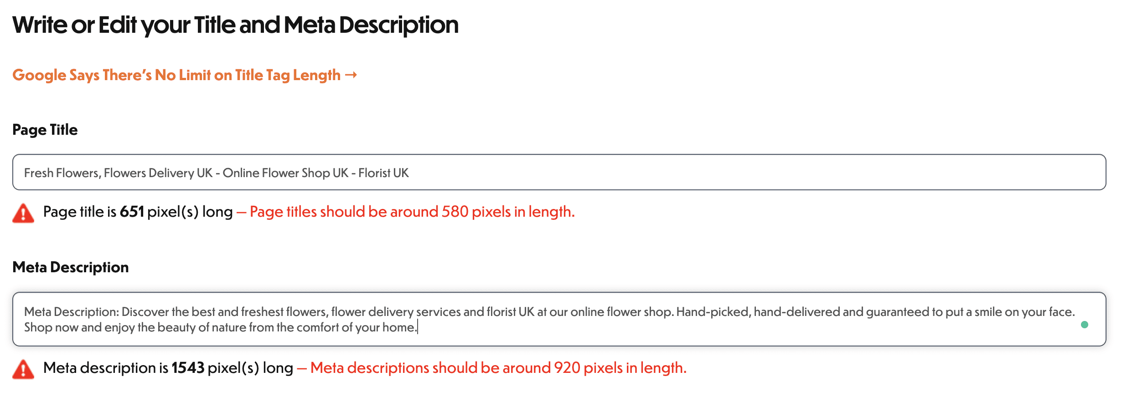Image resolution: width=1127 pixels, height=397 pixels.
Task: Click the exclamation mark inside the title warning
Action: pyautogui.click(x=24, y=213)
